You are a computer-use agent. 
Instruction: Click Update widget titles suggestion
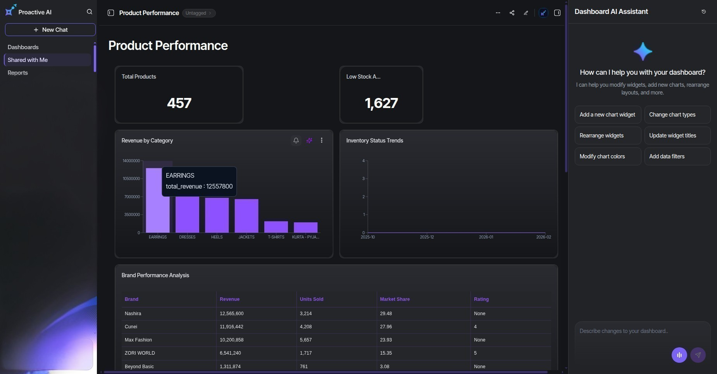[x=677, y=136]
